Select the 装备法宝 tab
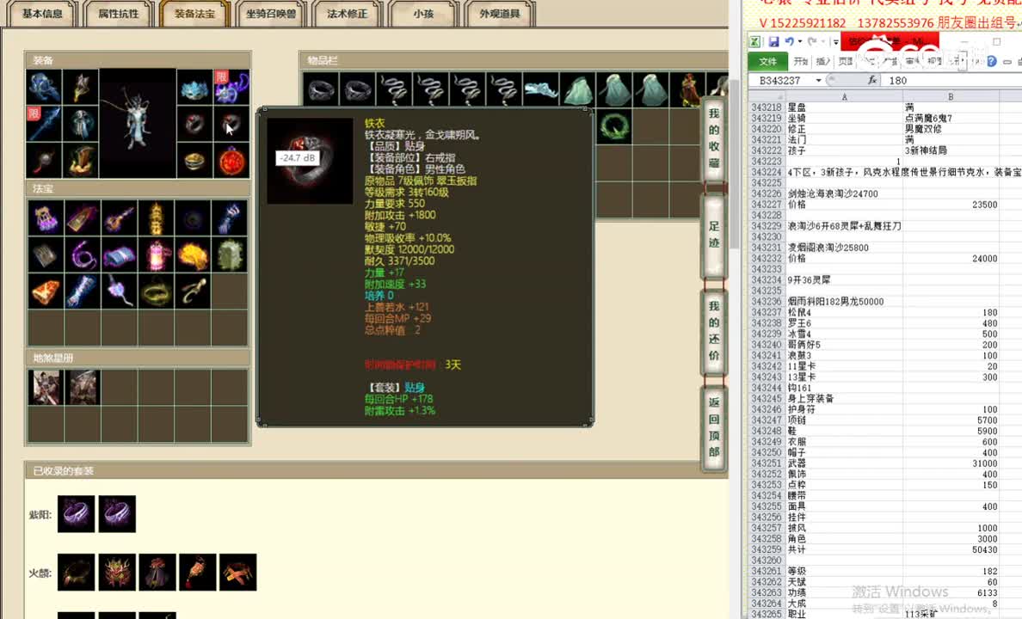 tap(194, 14)
